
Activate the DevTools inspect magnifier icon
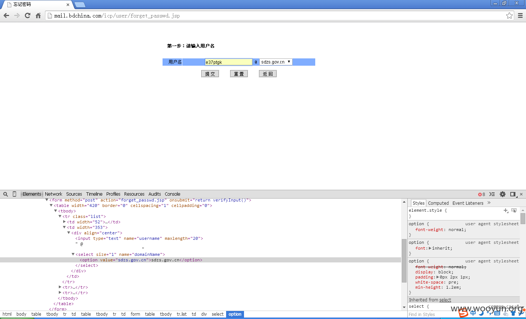5,194
